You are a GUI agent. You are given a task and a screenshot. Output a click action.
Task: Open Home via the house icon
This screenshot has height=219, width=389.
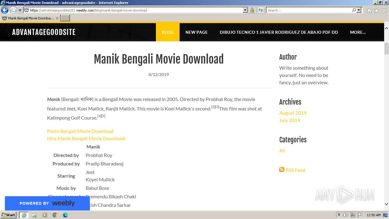pyautogui.click(x=369, y=11)
